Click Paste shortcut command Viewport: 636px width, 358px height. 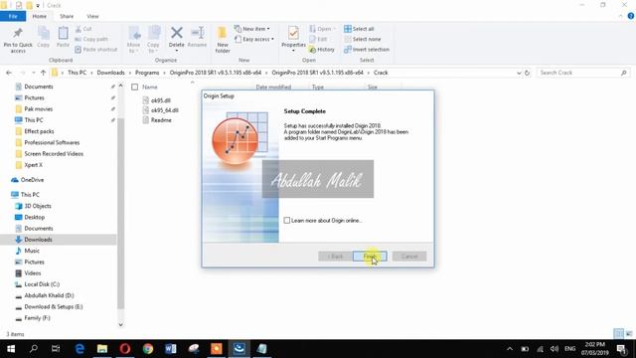coord(96,49)
